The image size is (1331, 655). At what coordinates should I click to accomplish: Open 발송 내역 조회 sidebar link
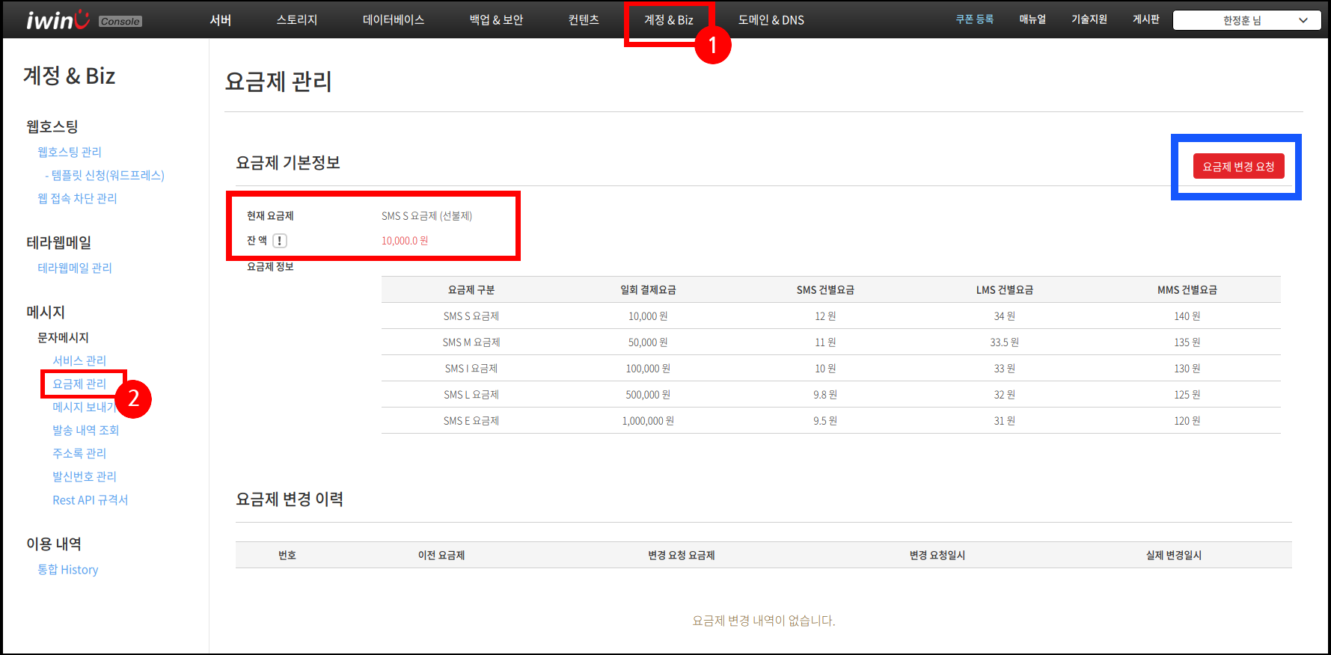tap(86, 430)
